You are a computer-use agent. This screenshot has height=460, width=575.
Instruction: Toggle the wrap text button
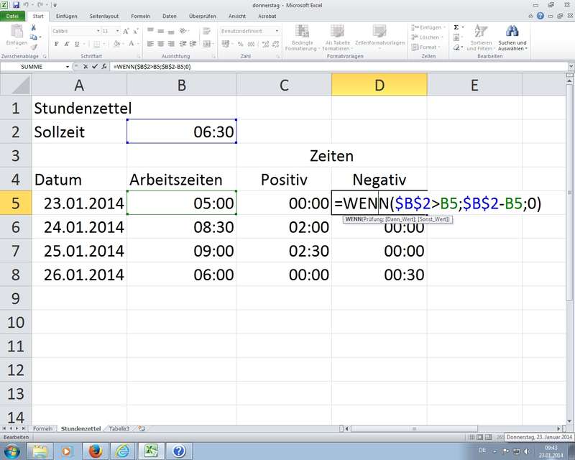(206, 31)
